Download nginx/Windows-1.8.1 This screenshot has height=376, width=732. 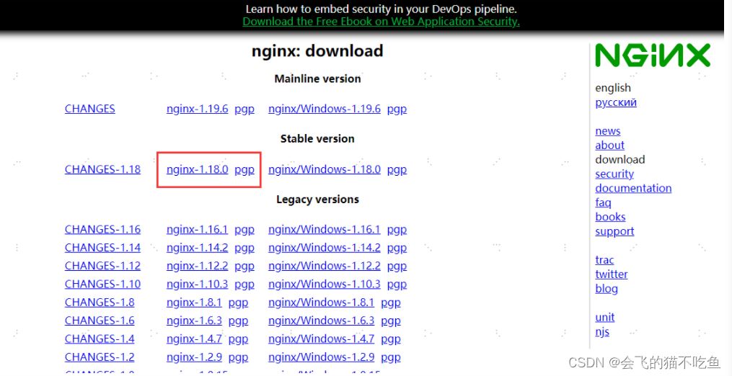pos(321,303)
